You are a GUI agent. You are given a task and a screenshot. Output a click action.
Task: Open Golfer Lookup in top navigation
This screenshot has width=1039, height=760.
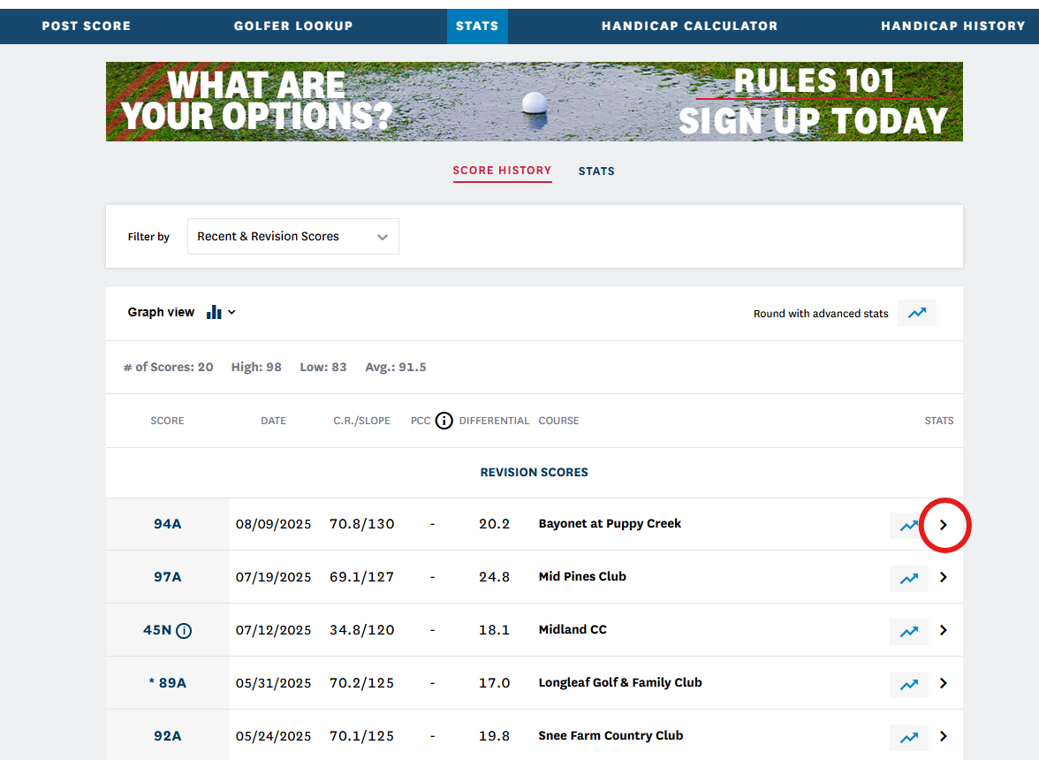click(293, 26)
